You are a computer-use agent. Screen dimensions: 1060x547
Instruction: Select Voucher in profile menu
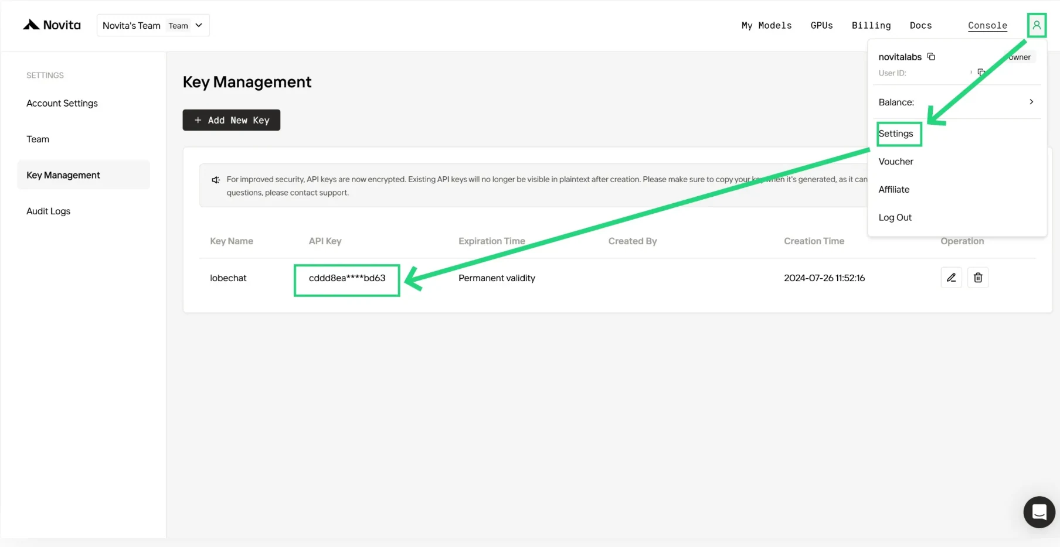(x=896, y=162)
